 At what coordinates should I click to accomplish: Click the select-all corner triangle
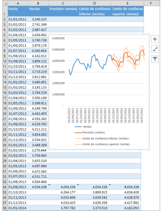coord(5,3)
